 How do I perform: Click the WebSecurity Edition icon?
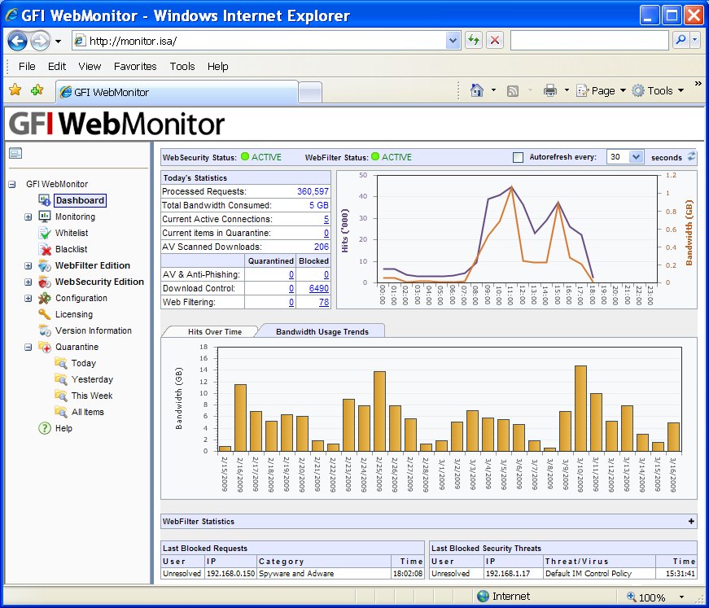click(44, 282)
